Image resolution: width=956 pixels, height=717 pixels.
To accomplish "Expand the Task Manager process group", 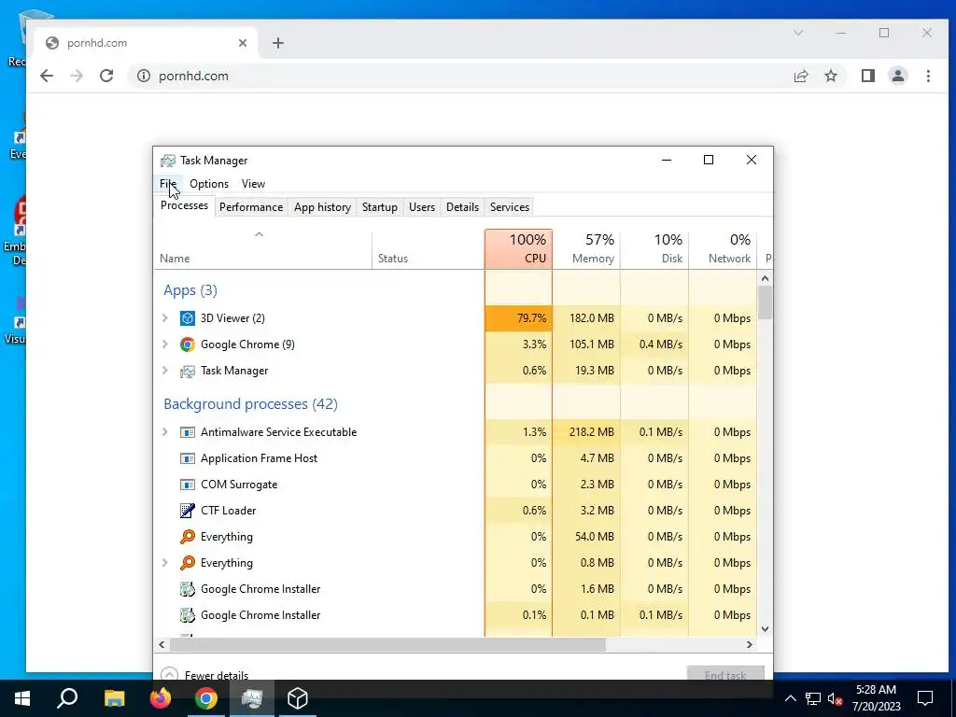I will (x=164, y=371).
